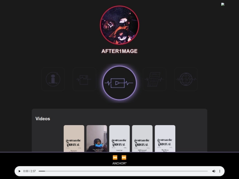
Task: Play the ANCHOR* audio track
Action: (x=19, y=171)
